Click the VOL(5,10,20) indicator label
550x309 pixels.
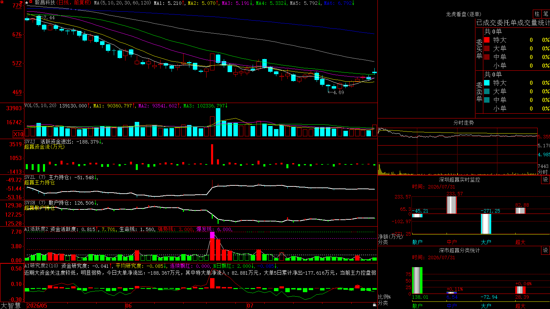click(40, 106)
